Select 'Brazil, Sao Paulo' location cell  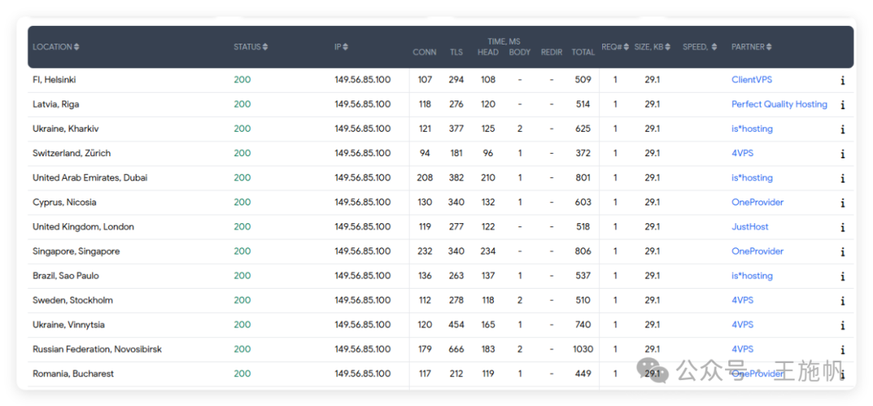(x=65, y=276)
